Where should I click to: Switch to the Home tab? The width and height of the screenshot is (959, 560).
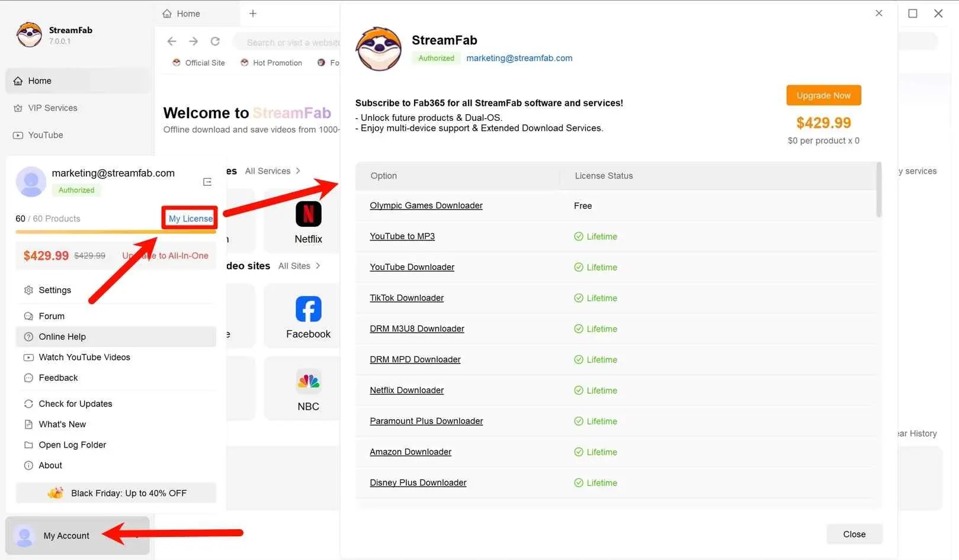point(188,14)
